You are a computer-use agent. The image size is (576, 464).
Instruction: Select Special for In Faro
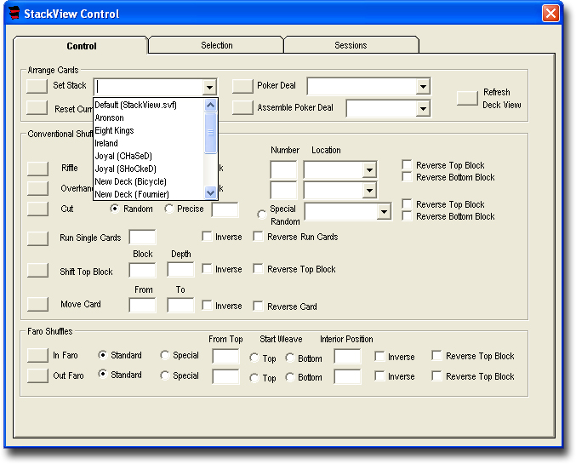[x=164, y=355]
